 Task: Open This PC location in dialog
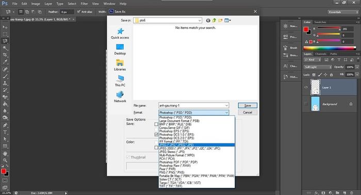tap(120, 81)
